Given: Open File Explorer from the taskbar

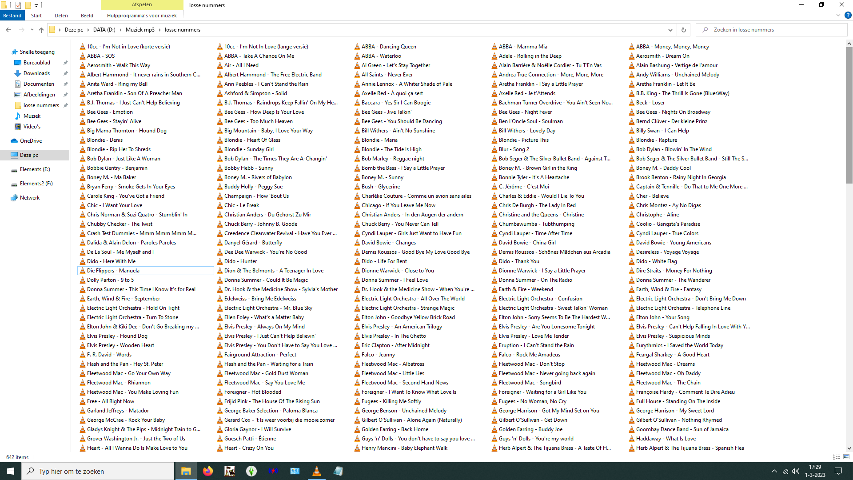Looking at the screenshot, I should [186, 471].
